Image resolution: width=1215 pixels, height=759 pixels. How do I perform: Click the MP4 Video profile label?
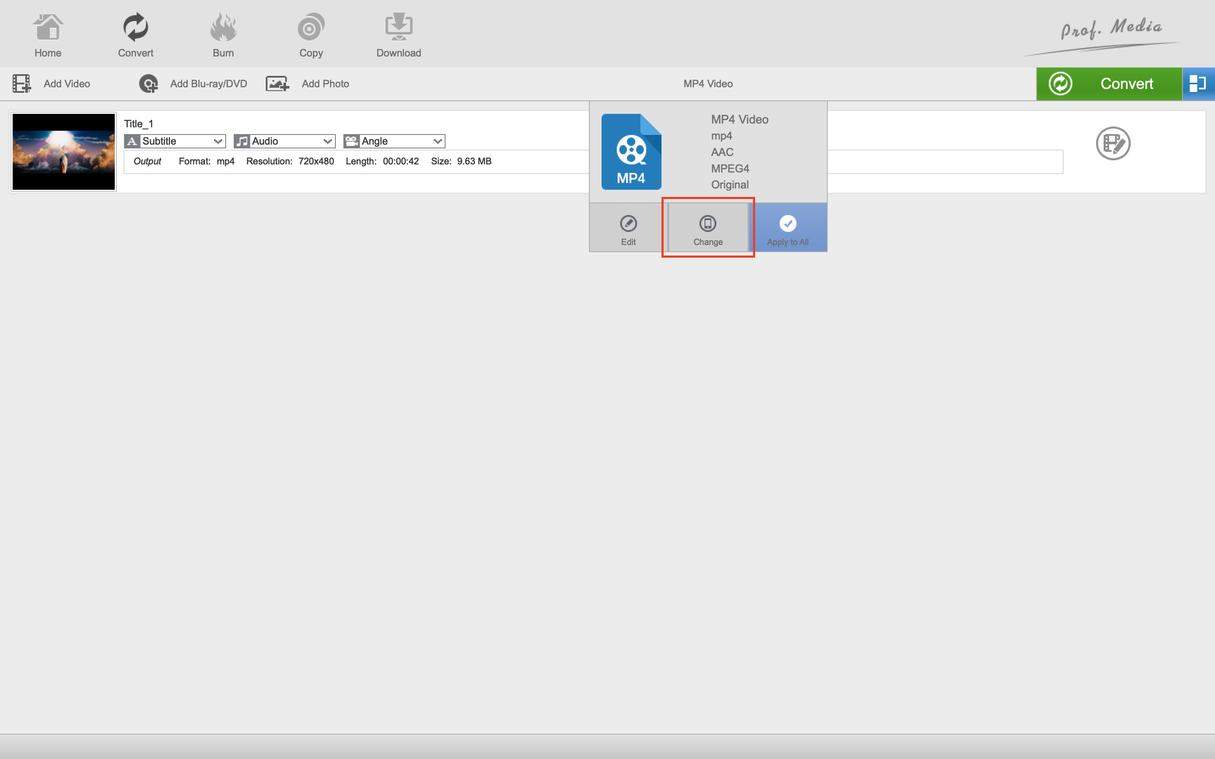(707, 84)
